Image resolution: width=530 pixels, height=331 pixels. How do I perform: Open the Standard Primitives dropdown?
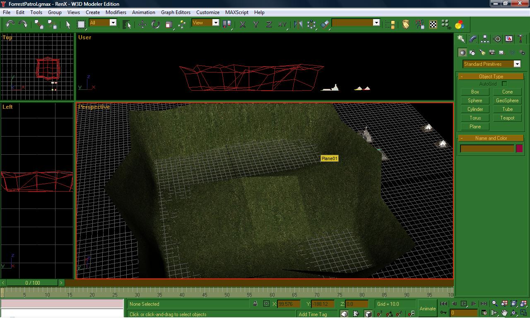pos(491,64)
